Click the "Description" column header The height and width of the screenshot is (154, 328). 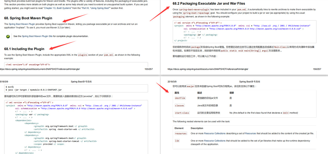pyautogui.click(x=197, y=128)
